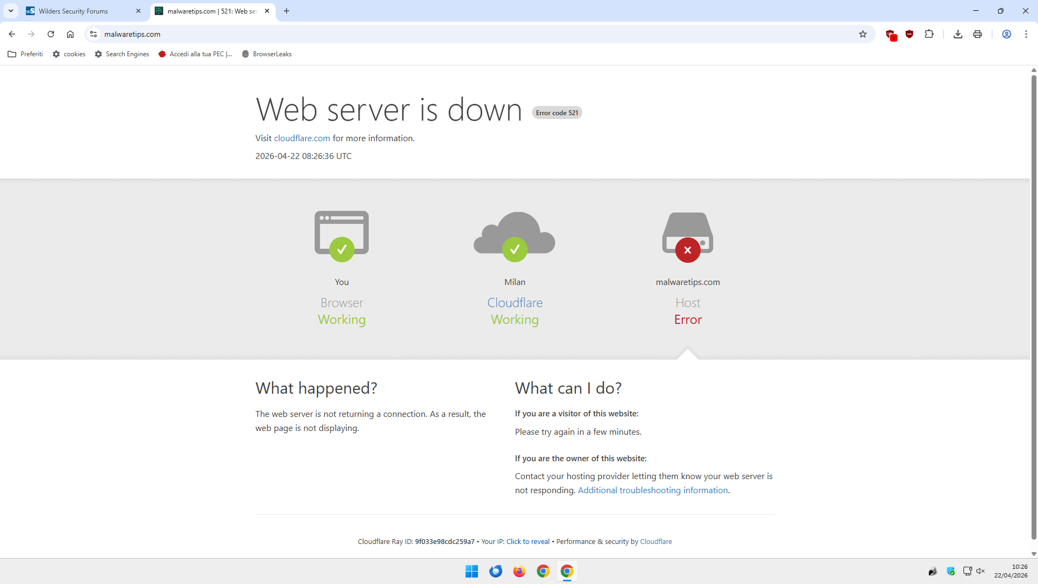
Task: Click the cloud icon above Milan
Action: tap(515, 236)
